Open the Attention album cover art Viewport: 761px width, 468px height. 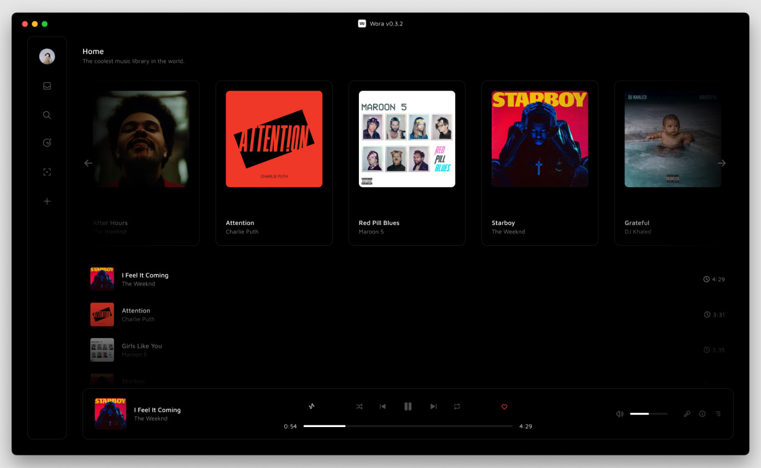(274, 139)
